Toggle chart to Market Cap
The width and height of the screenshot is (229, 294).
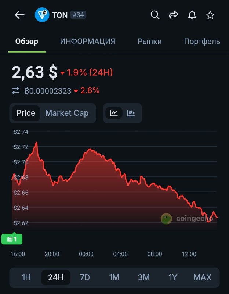[67, 113]
